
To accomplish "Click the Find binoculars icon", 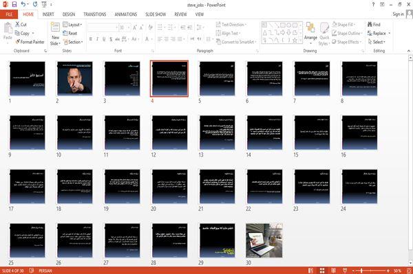I will point(370,25).
